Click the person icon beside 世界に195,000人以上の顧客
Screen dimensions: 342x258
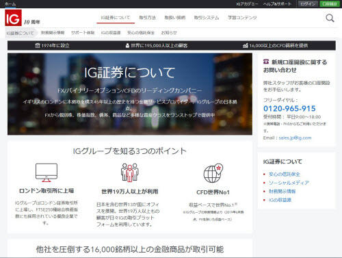point(127,46)
